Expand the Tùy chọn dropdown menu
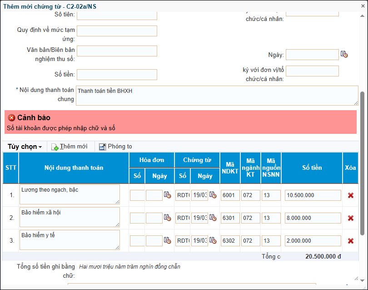This screenshot has height=290, width=368. tap(25, 147)
